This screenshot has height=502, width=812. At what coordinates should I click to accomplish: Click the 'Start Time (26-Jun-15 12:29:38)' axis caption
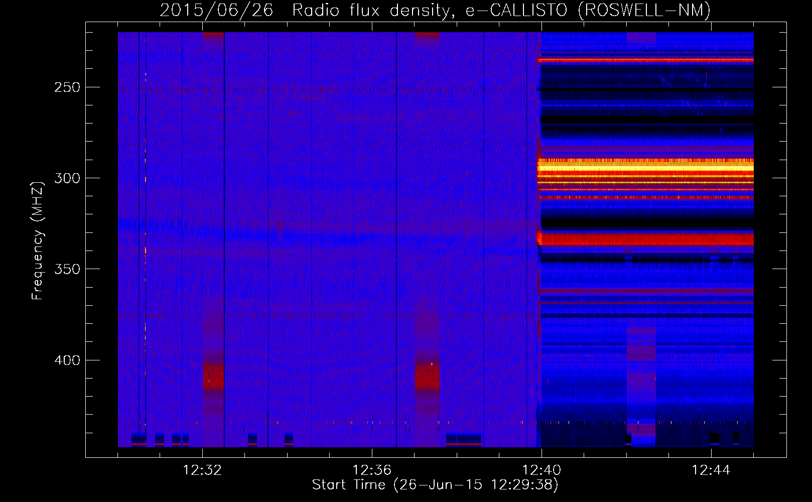tap(435, 485)
